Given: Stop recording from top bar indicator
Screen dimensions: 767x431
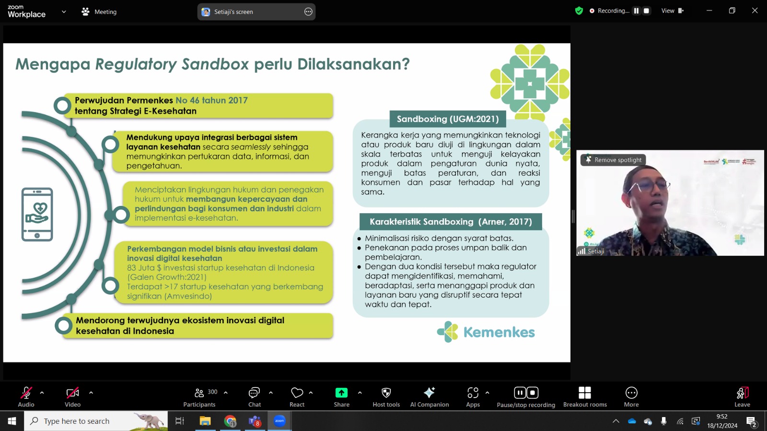Looking at the screenshot, I should pos(646,11).
